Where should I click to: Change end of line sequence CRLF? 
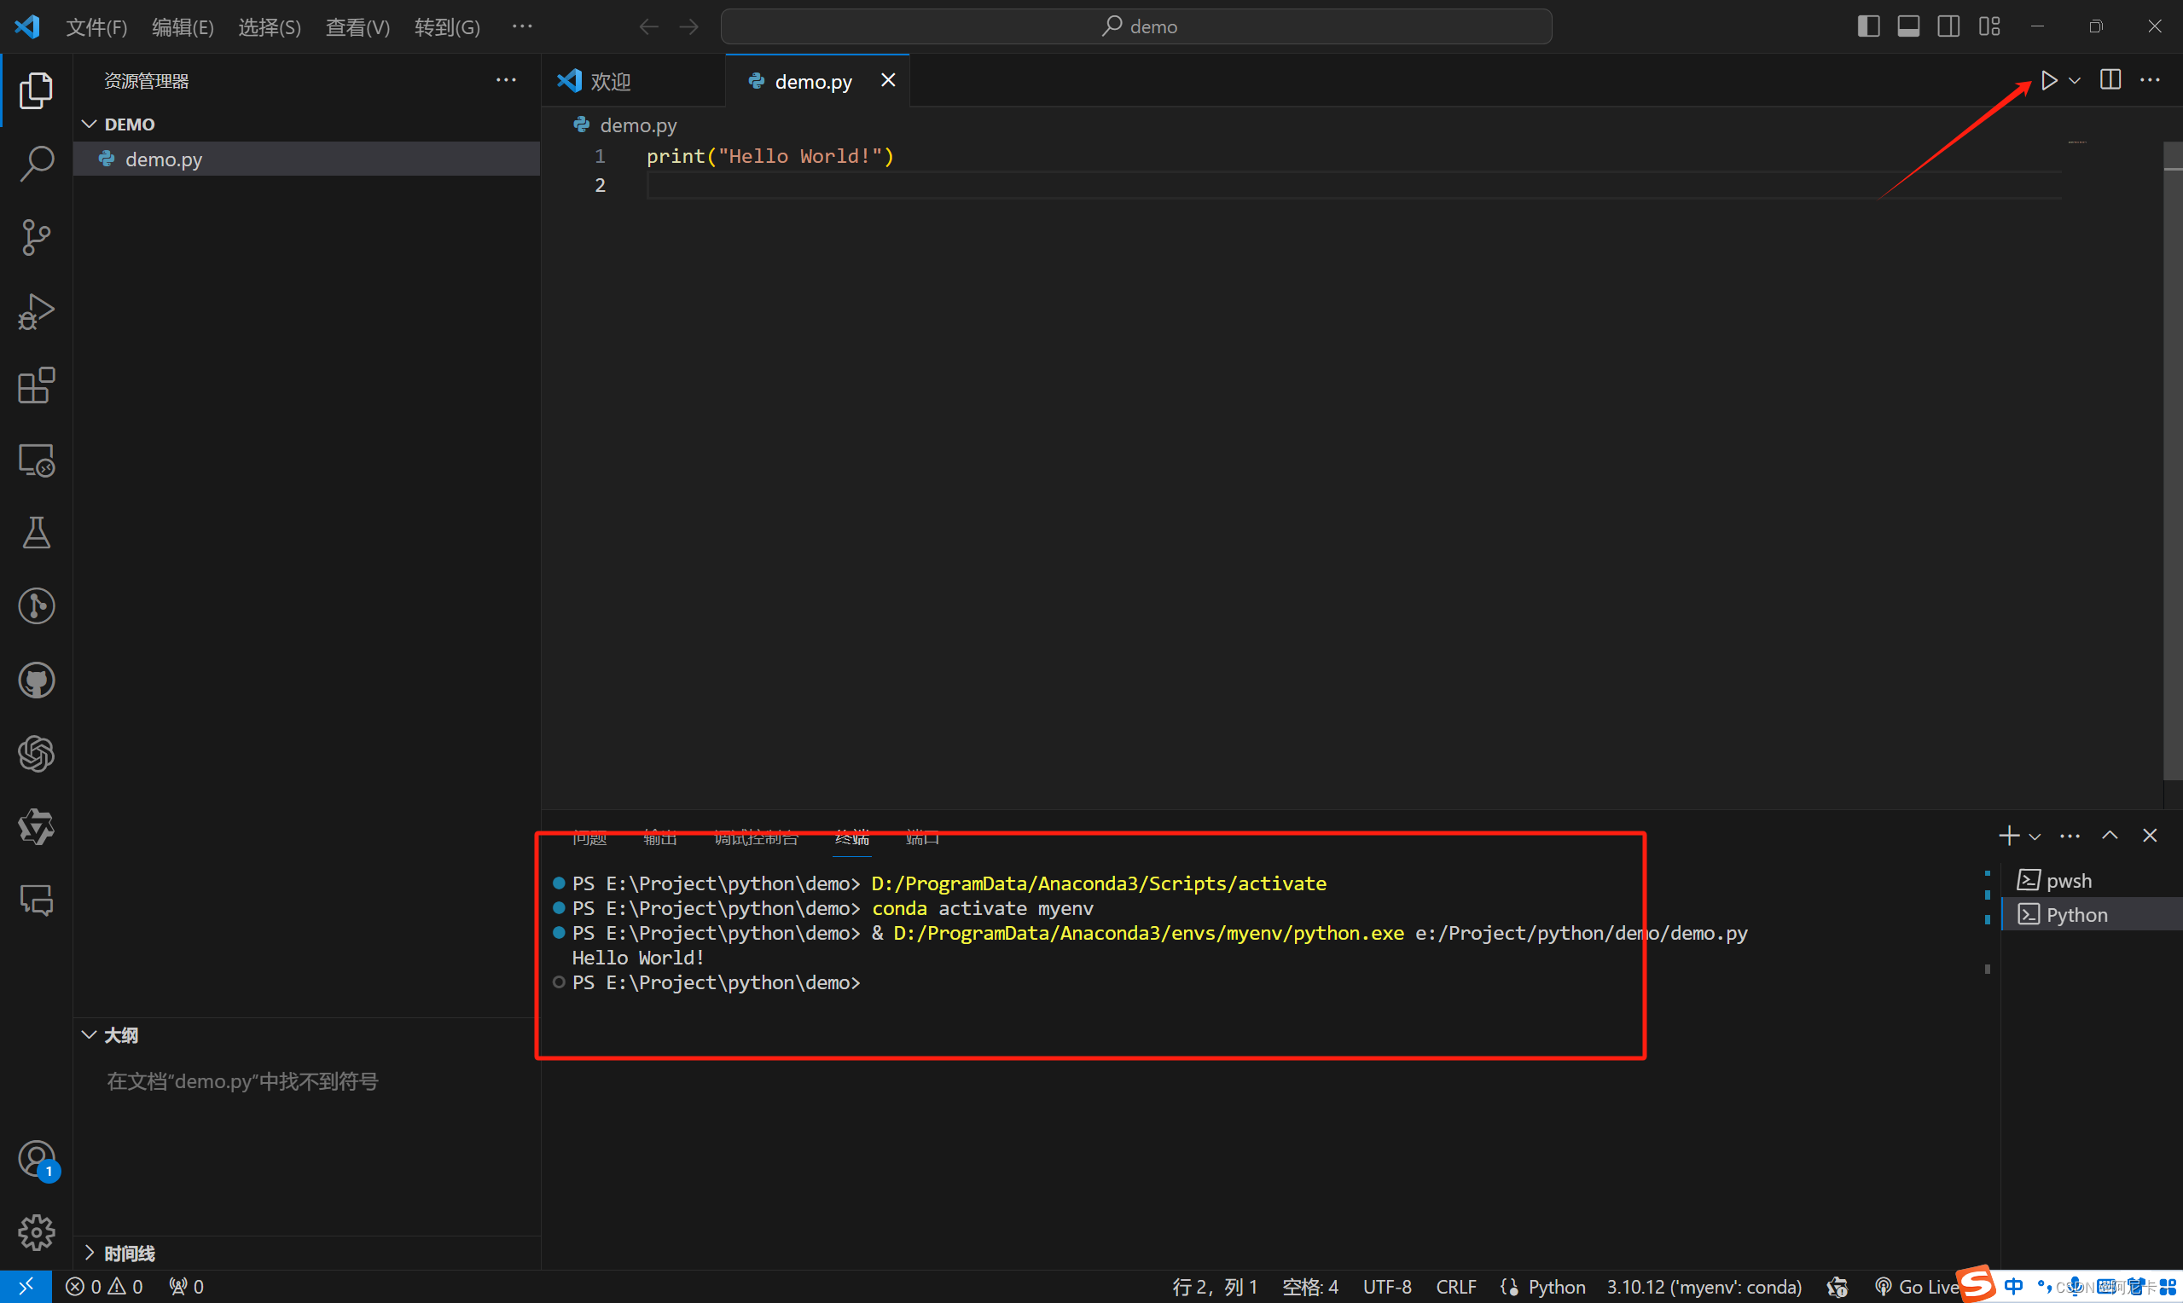click(1456, 1287)
